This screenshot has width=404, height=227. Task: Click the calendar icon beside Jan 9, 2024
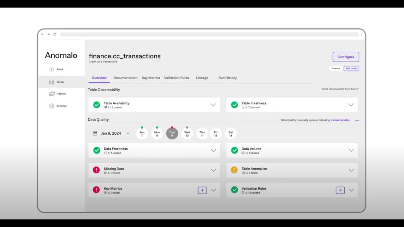(95, 133)
